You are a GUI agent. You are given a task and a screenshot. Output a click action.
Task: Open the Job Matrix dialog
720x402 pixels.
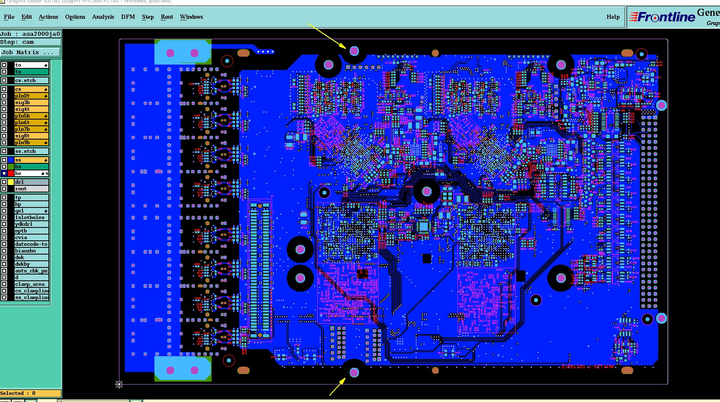pyautogui.click(x=30, y=52)
